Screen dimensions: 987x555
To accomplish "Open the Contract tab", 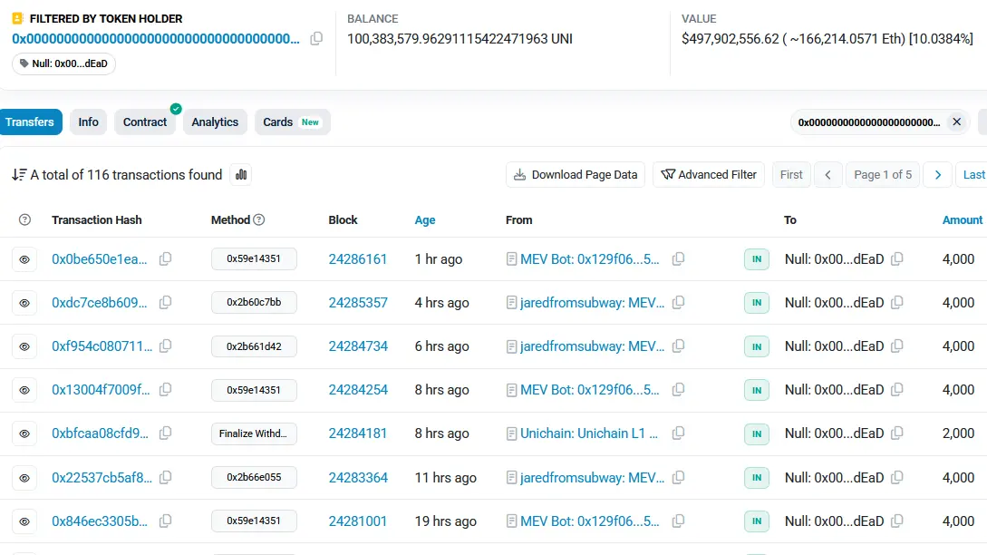I will coord(145,122).
